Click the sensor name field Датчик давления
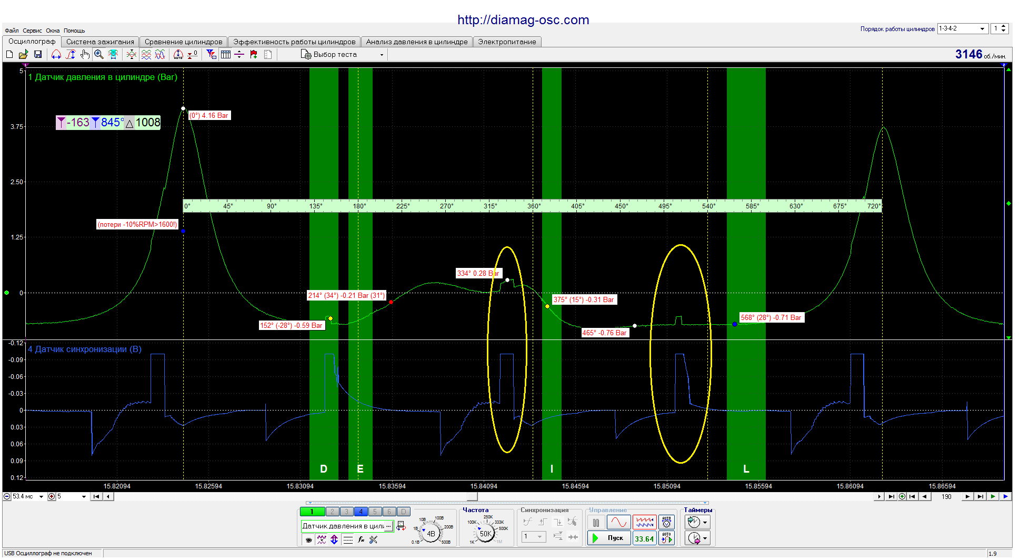 tap(343, 526)
